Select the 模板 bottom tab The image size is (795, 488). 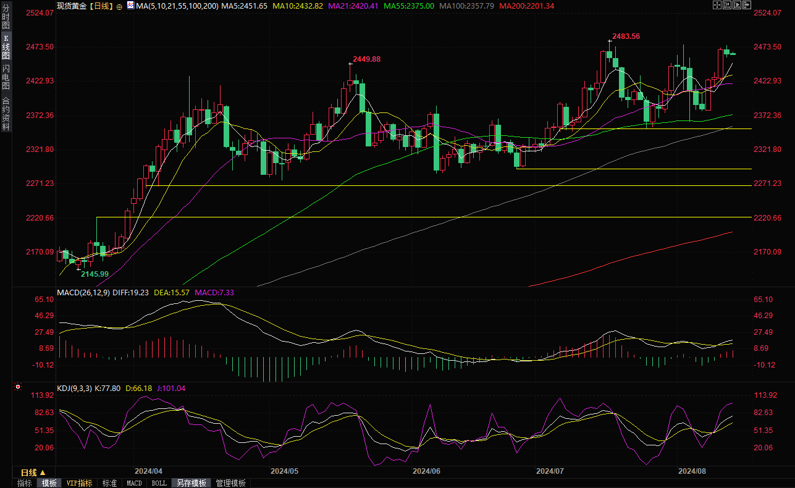(49, 483)
